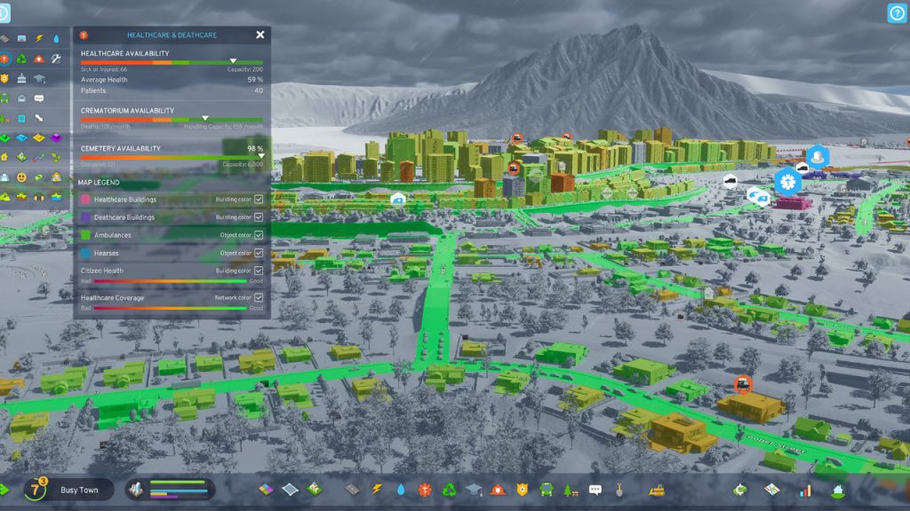Screen dimensions: 910x511
Task: Click the "Patients" label
Action: pyautogui.click(x=93, y=91)
